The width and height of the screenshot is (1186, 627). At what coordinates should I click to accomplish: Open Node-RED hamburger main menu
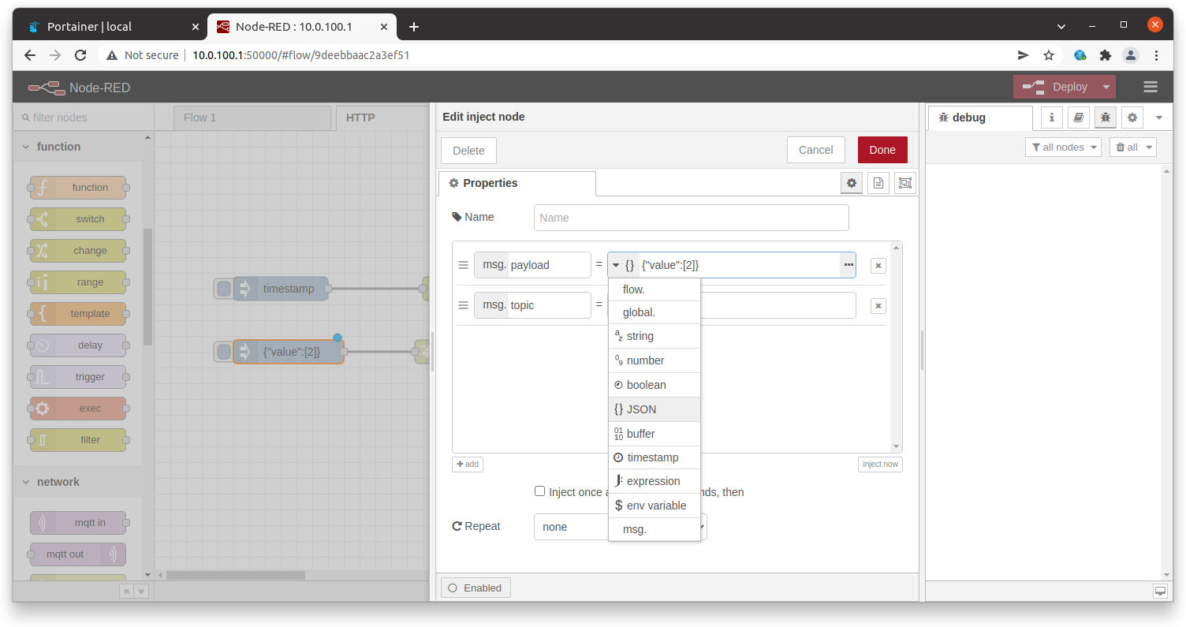coord(1150,87)
